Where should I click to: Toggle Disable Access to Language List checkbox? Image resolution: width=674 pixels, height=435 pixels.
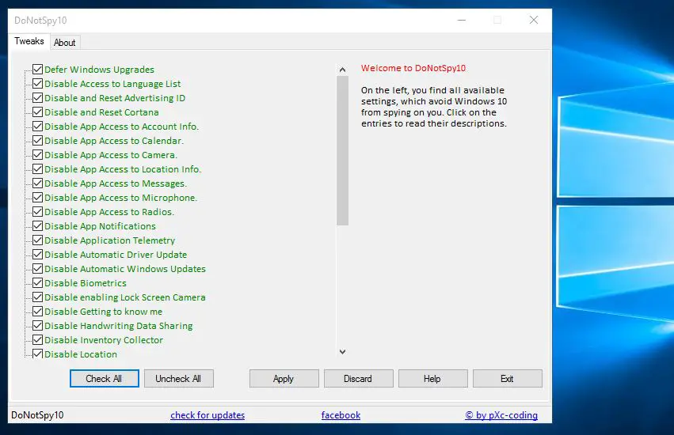pyautogui.click(x=37, y=83)
